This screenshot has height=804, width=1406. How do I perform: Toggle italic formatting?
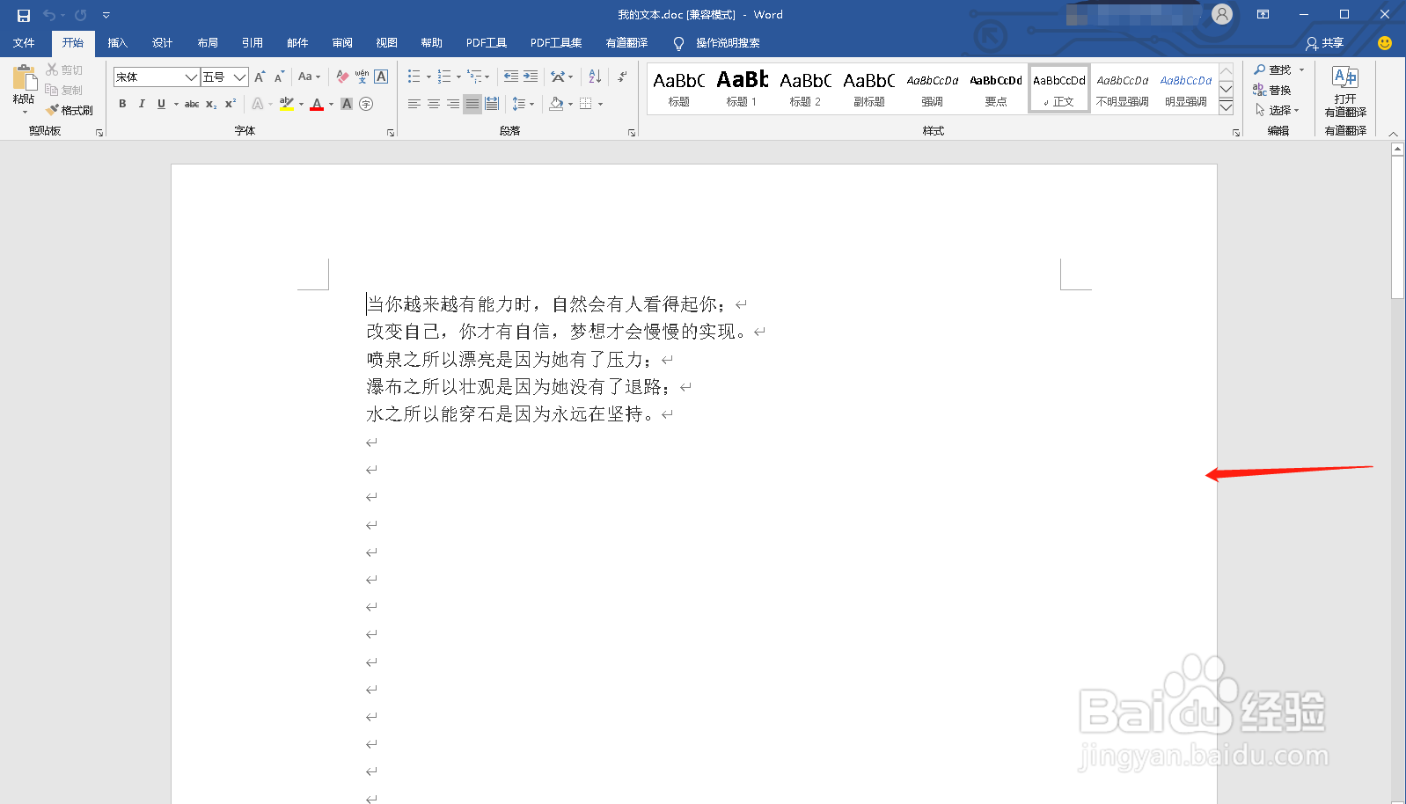tap(142, 104)
